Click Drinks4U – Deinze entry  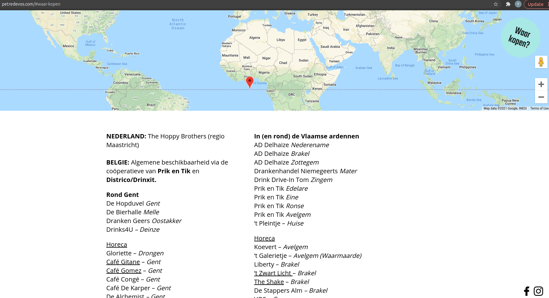(133, 230)
